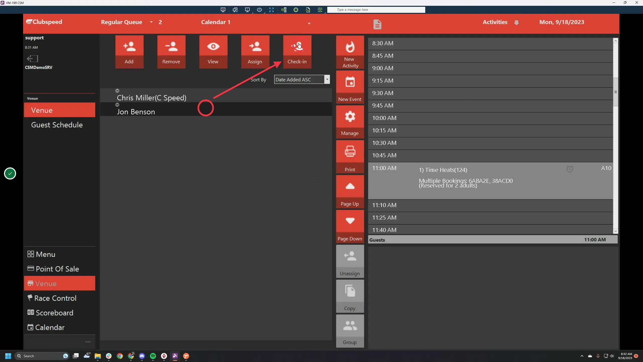Click the Ctrl-Alt-Del toolbar icon

pyautogui.click(x=284, y=10)
